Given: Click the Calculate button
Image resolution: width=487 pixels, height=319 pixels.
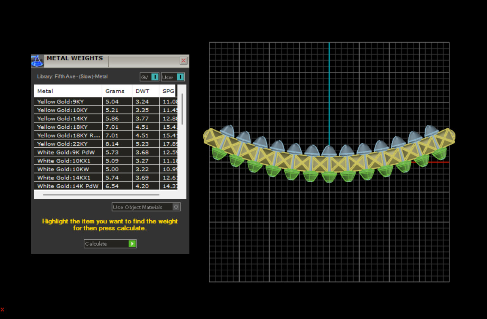Looking at the screenshot, I should pyautogui.click(x=110, y=243).
